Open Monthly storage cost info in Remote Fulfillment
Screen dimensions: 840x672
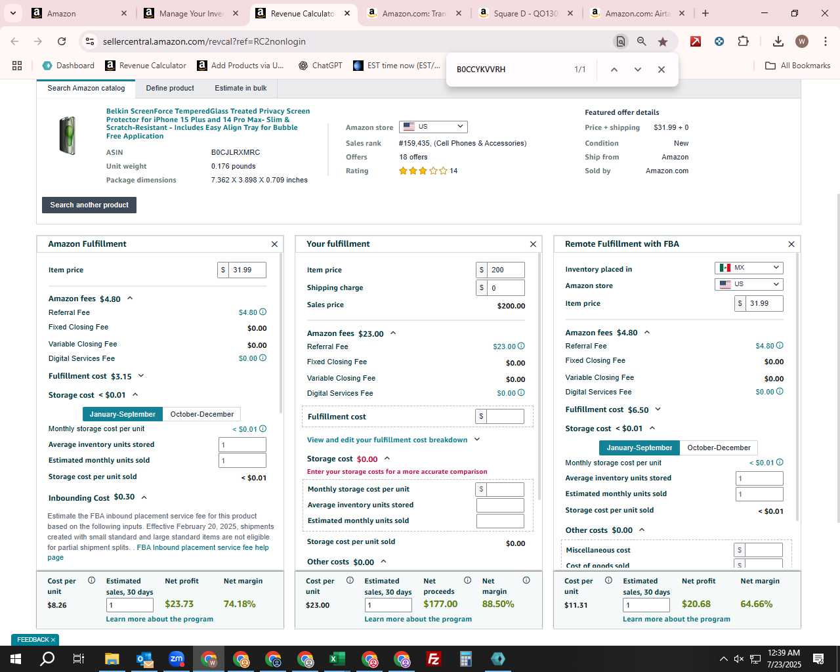pyautogui.click(x=780, y=463)
